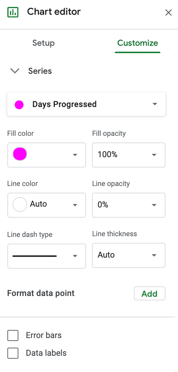178x372 pixels.
Task: Enable the Data labels checkbox
Action: 13,353
